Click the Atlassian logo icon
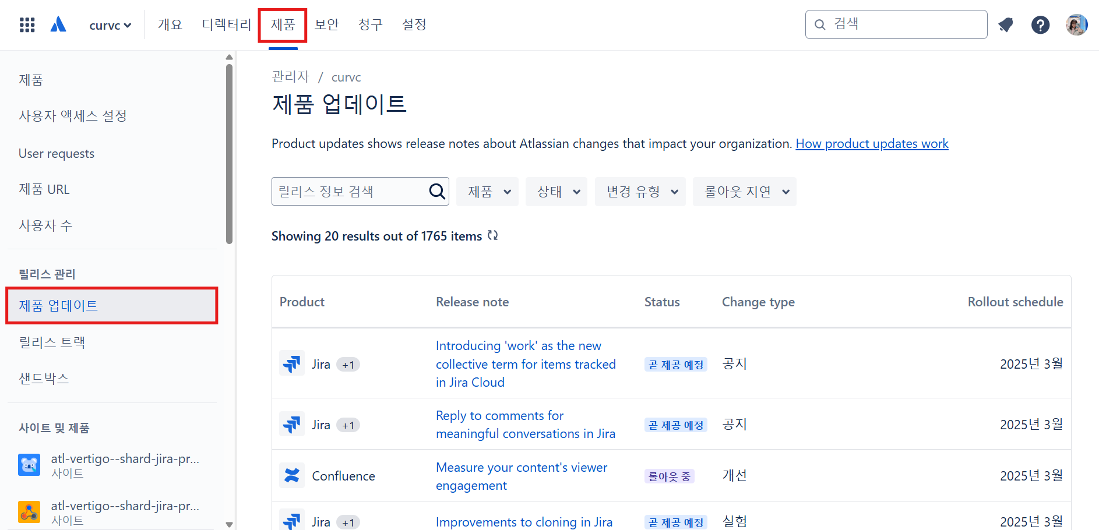The width and height of the screenshot is (1099, 530). click(58, 24)
